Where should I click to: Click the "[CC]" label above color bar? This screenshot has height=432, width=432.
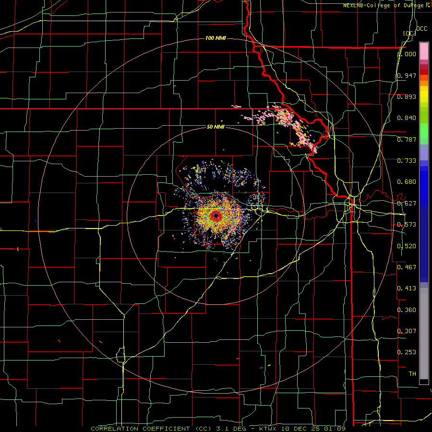point(409,33)
